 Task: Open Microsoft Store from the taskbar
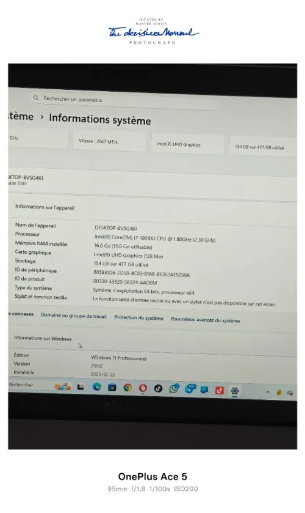112,388
